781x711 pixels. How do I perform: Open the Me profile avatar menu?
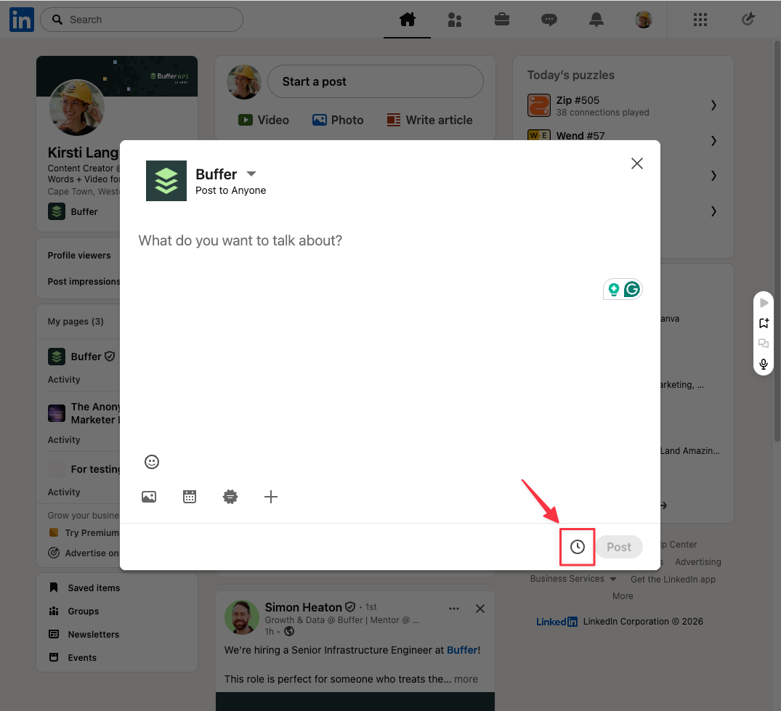click(644, 20)
